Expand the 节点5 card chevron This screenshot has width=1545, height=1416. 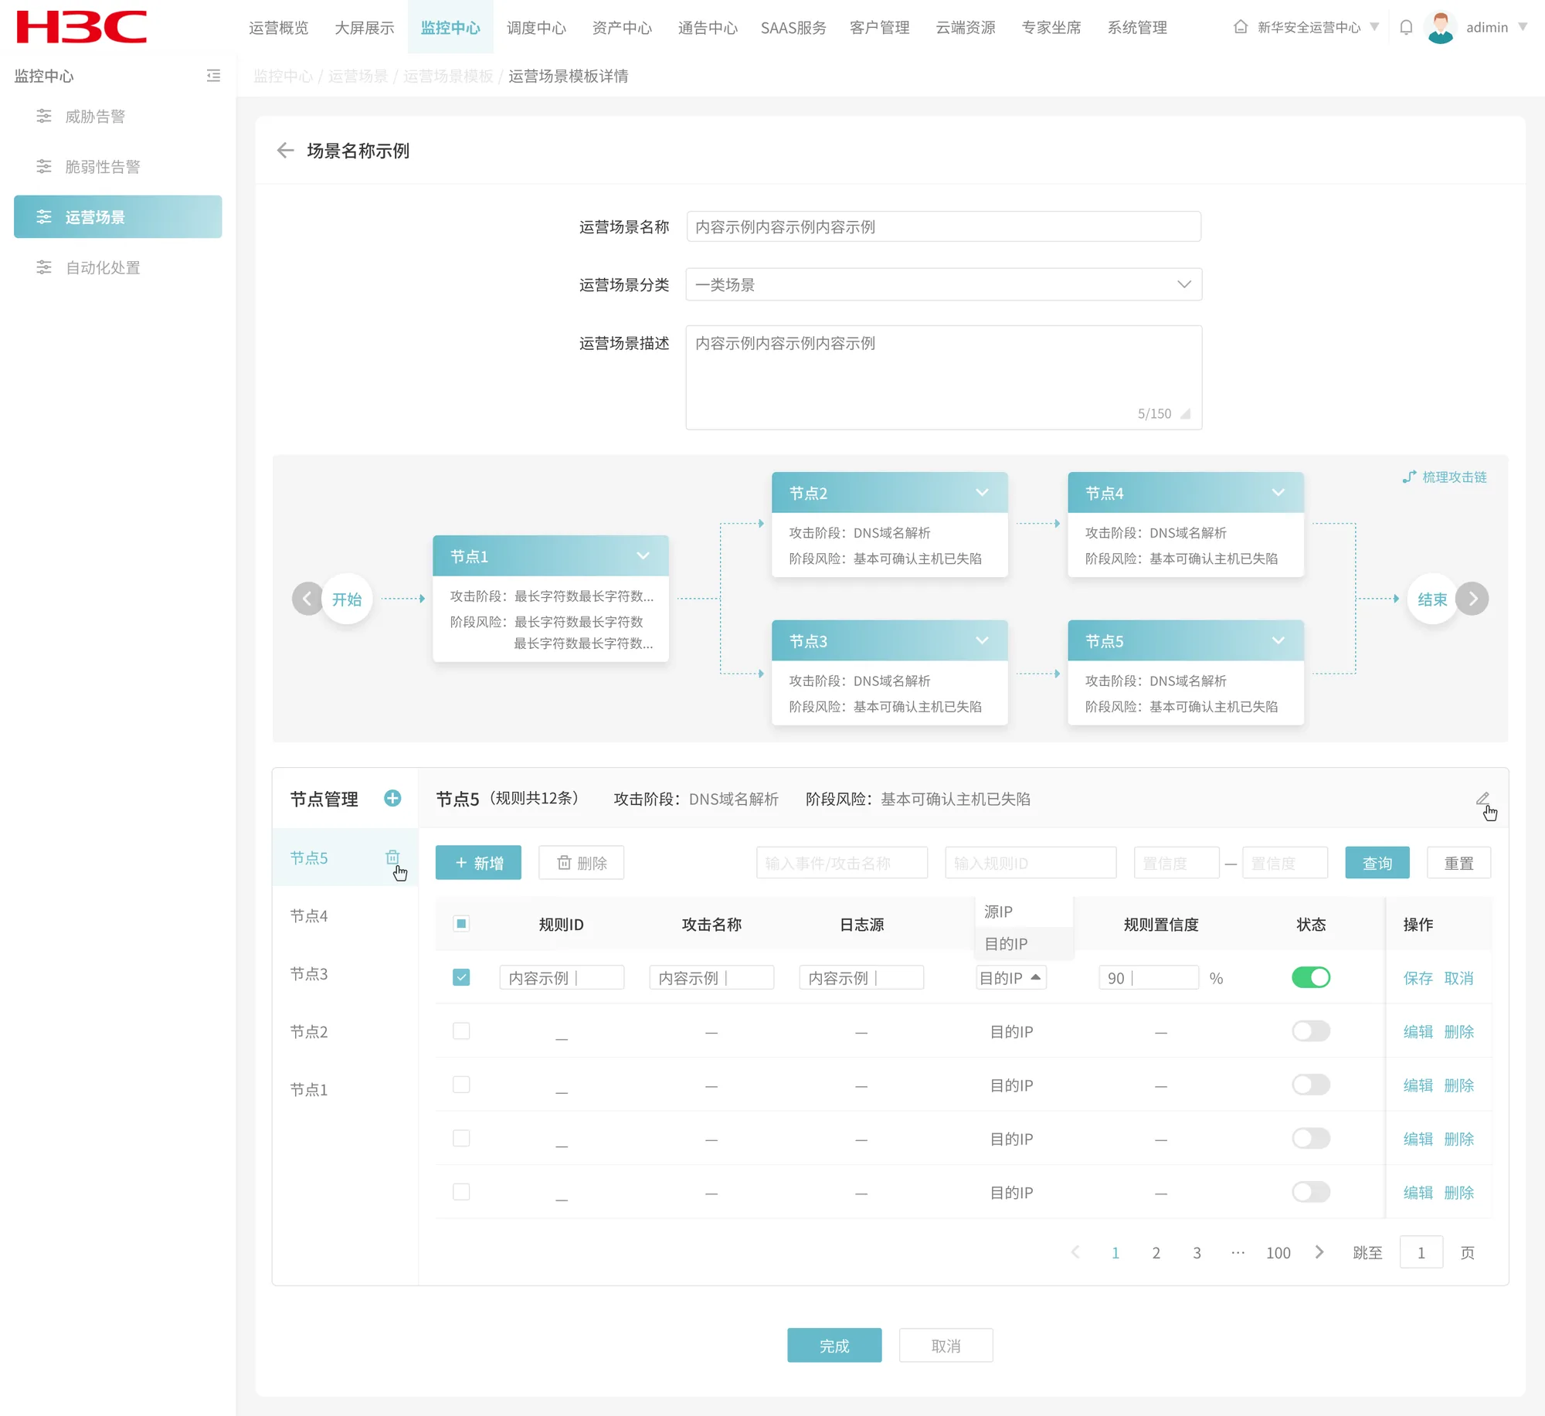(x=1278, y=640)
